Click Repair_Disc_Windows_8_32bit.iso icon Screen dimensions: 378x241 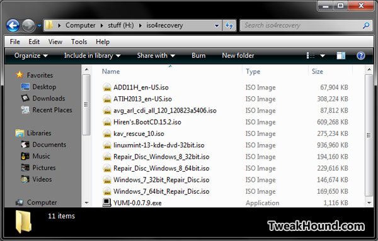click(x=107, y=157)
